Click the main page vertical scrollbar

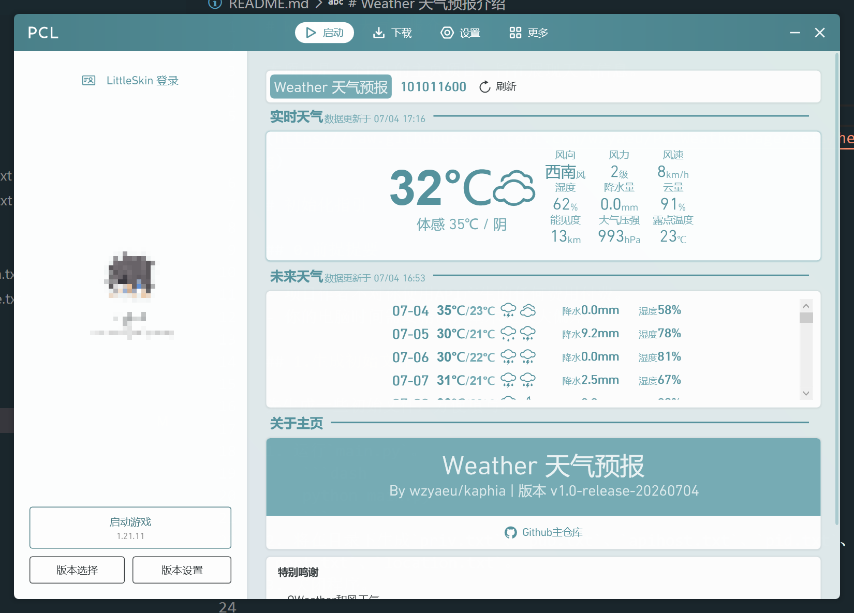pos(837,290)
